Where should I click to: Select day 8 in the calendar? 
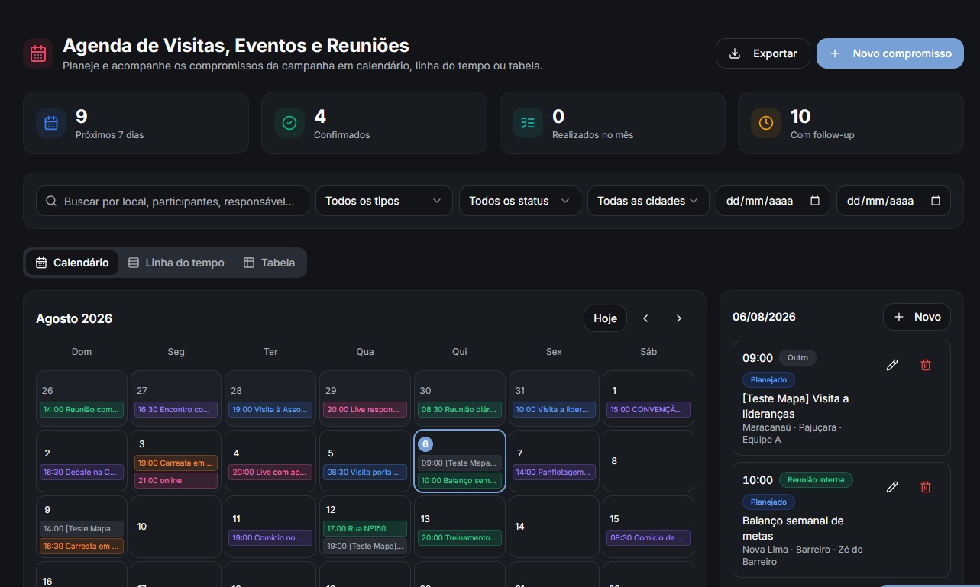point(648,461)
